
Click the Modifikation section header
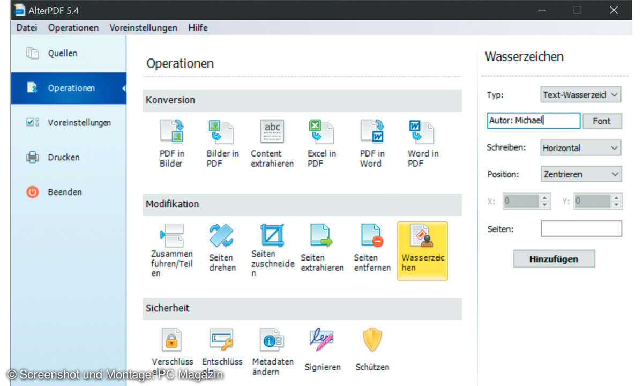tap(302, 204)
